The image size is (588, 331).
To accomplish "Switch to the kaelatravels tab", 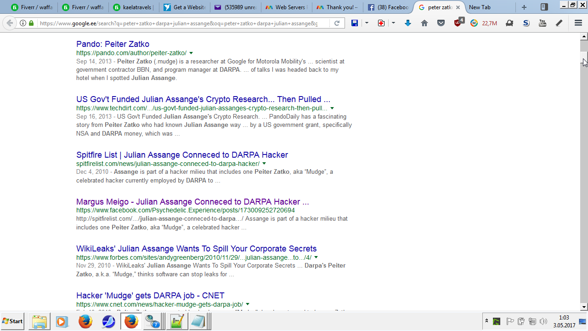I will (134, 7).
